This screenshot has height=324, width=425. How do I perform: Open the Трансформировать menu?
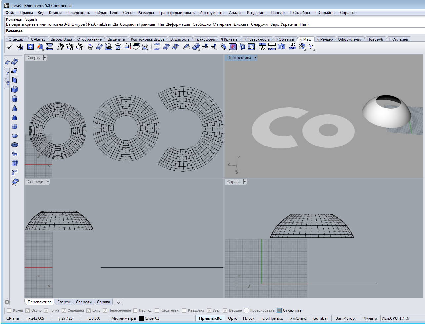pyautogui.click(x=176, y=13)
